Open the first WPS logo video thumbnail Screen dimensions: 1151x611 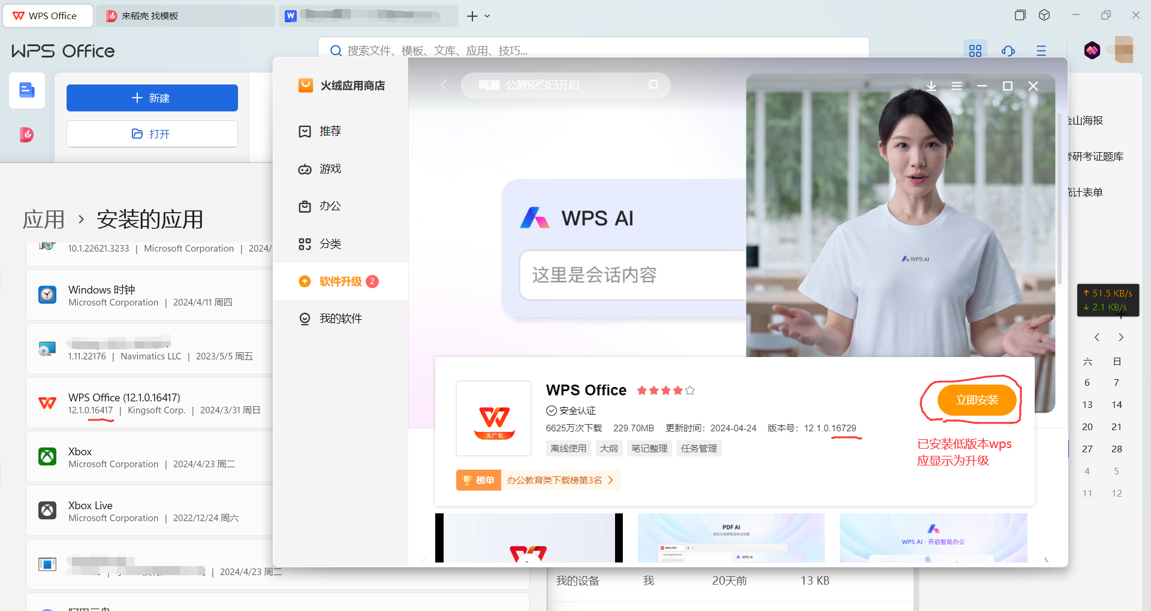[529, 538]
